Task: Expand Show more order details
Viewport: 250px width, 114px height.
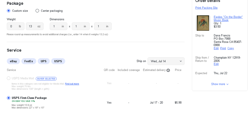Action: (x=220, y=84)
